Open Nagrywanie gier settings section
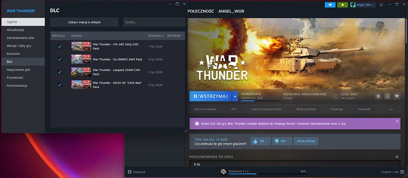The height and width of the screenshot is (178, 408). coord(23,70)
